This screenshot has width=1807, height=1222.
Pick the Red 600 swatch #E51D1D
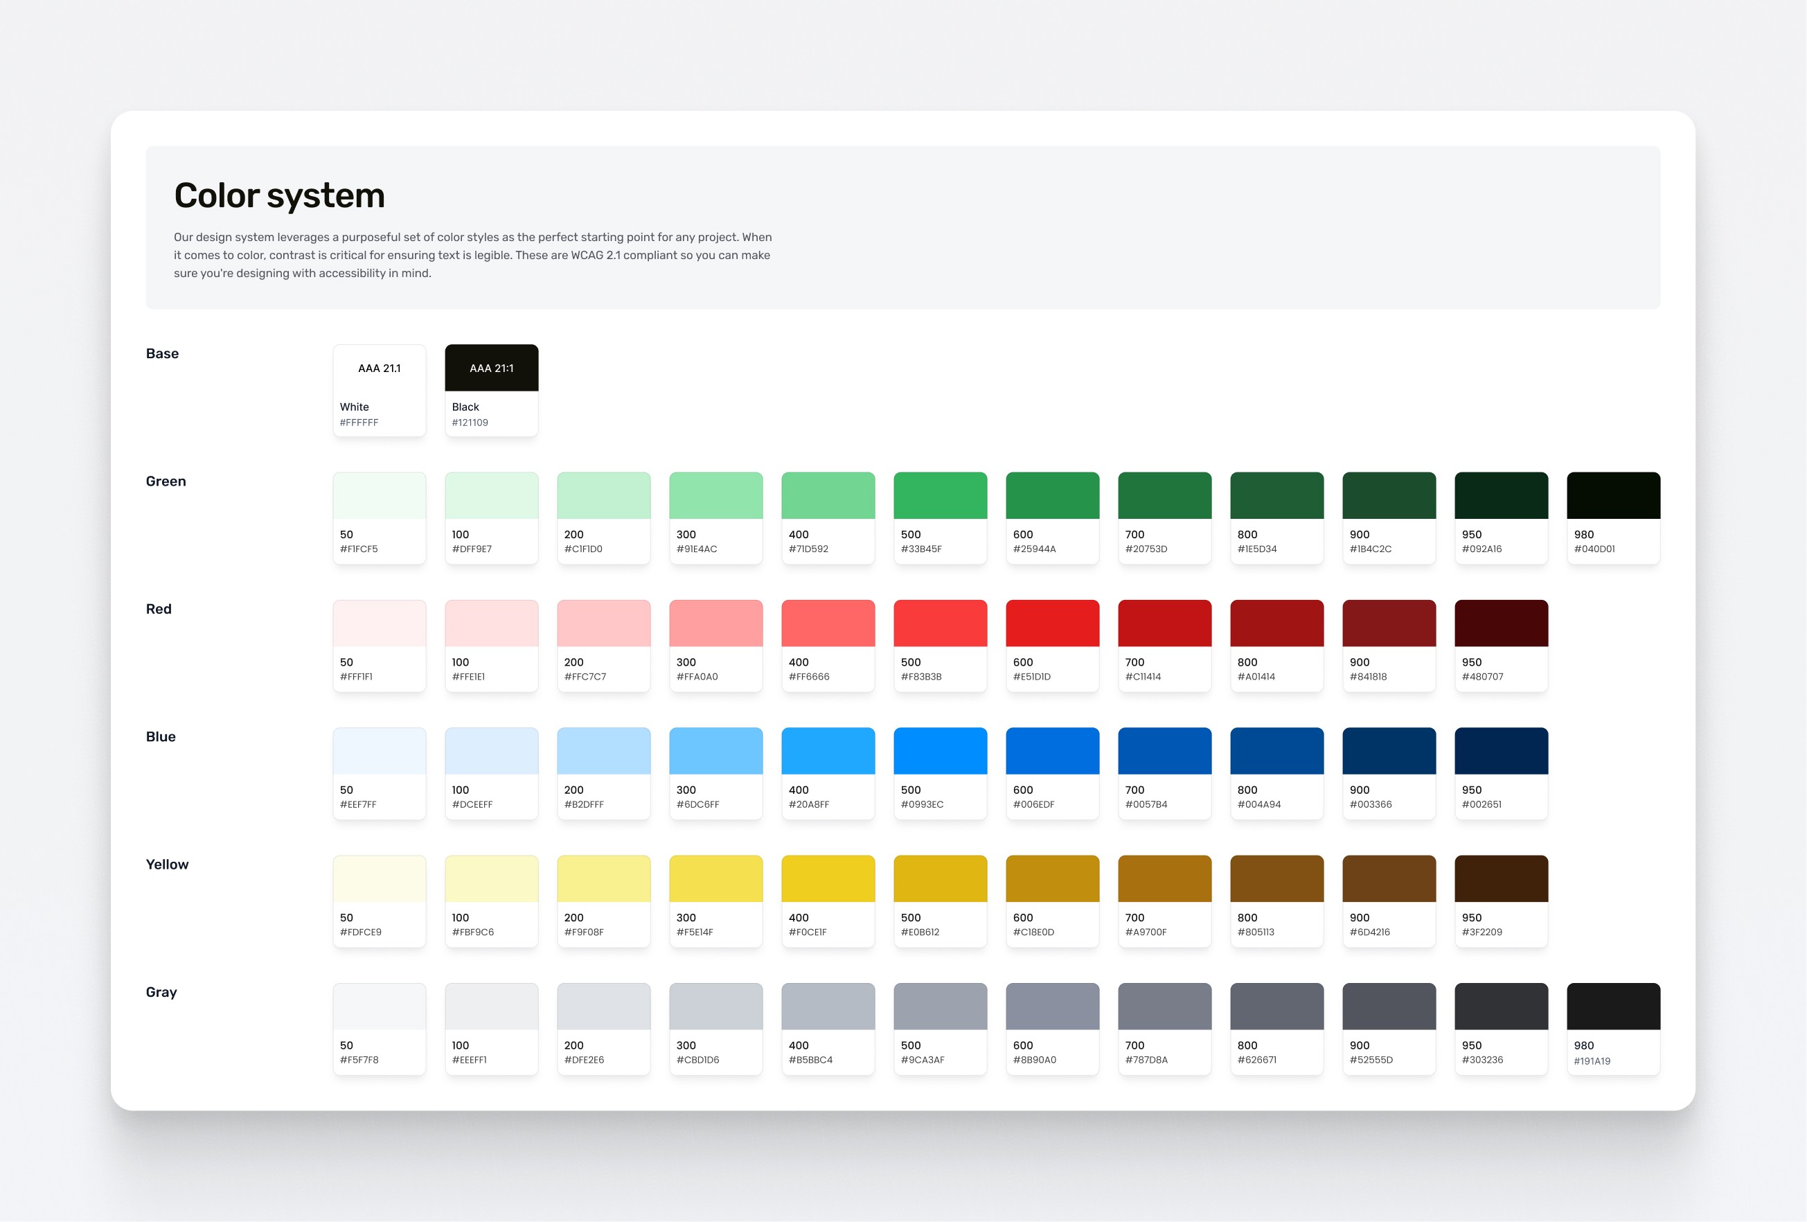point(1052,623)
